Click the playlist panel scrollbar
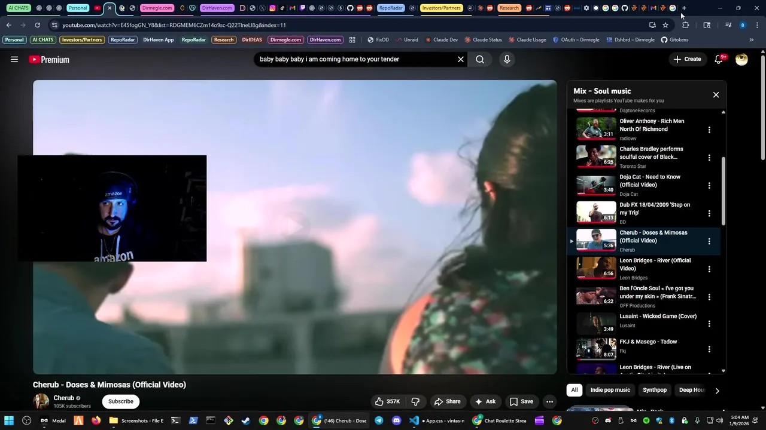766x430 pixels. [x=724, y=191]
